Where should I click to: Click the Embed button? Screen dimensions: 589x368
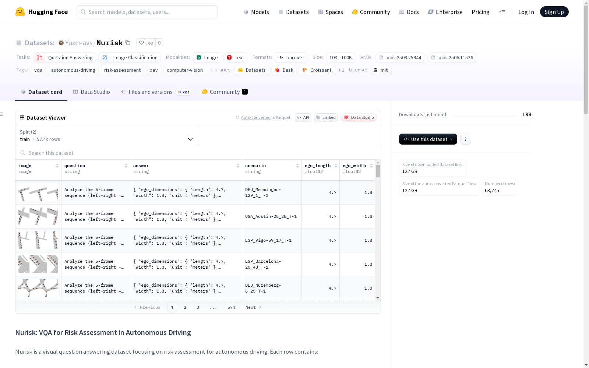click(326, 117)
